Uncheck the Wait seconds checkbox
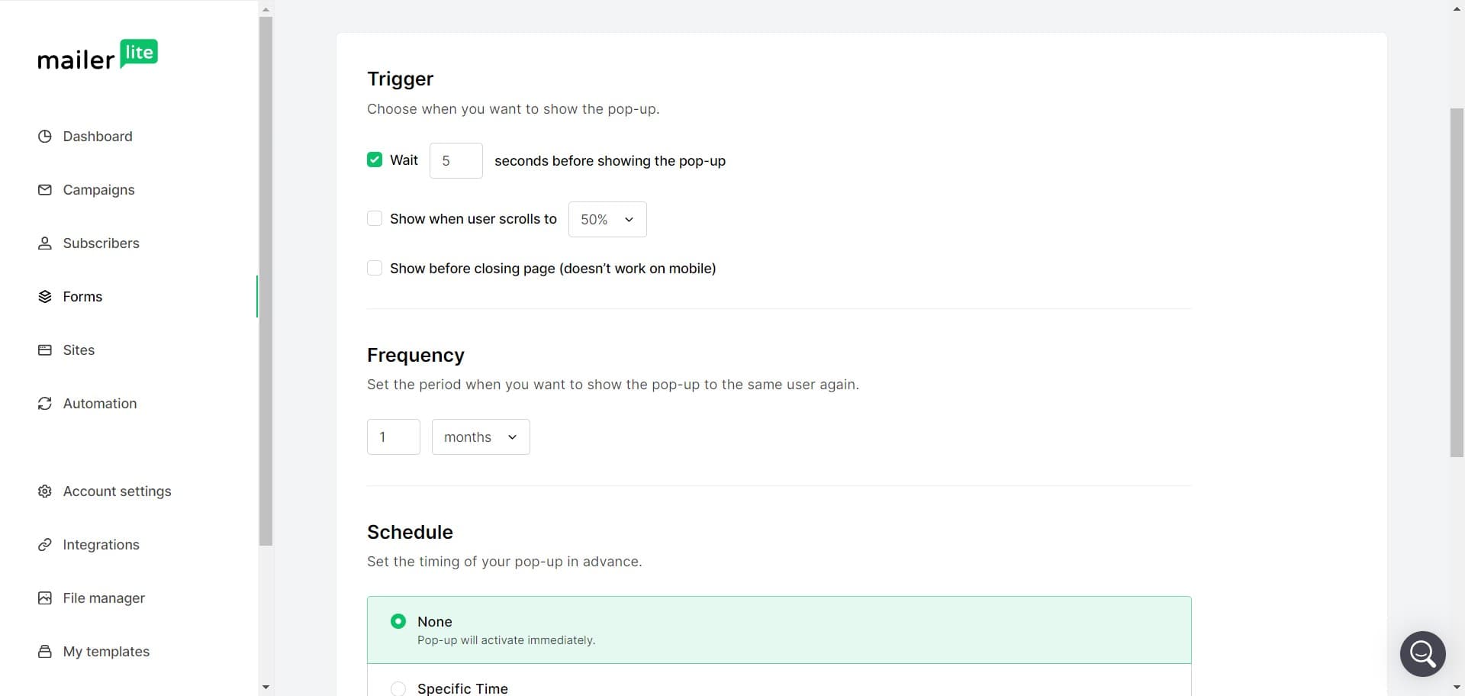The height and width of the screenshot is (696, 1465). coord(375,159)
